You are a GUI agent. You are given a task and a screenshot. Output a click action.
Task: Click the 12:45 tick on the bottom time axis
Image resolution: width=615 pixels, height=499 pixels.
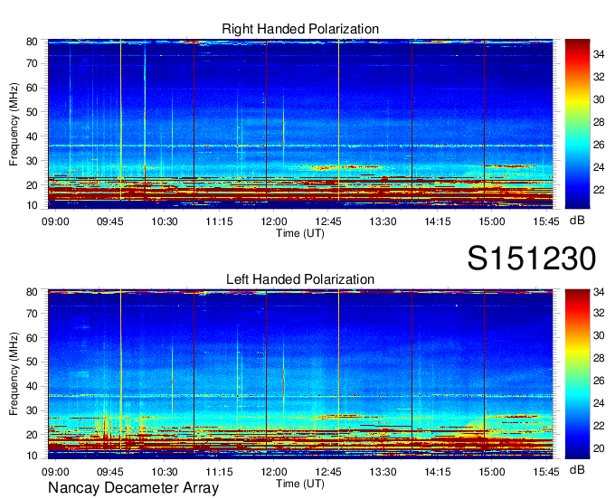328,472
